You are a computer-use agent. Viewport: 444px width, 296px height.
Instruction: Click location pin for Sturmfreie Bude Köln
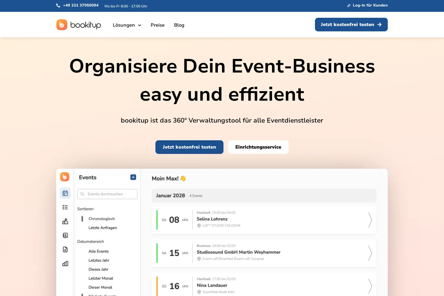click(x=199, y=292)
